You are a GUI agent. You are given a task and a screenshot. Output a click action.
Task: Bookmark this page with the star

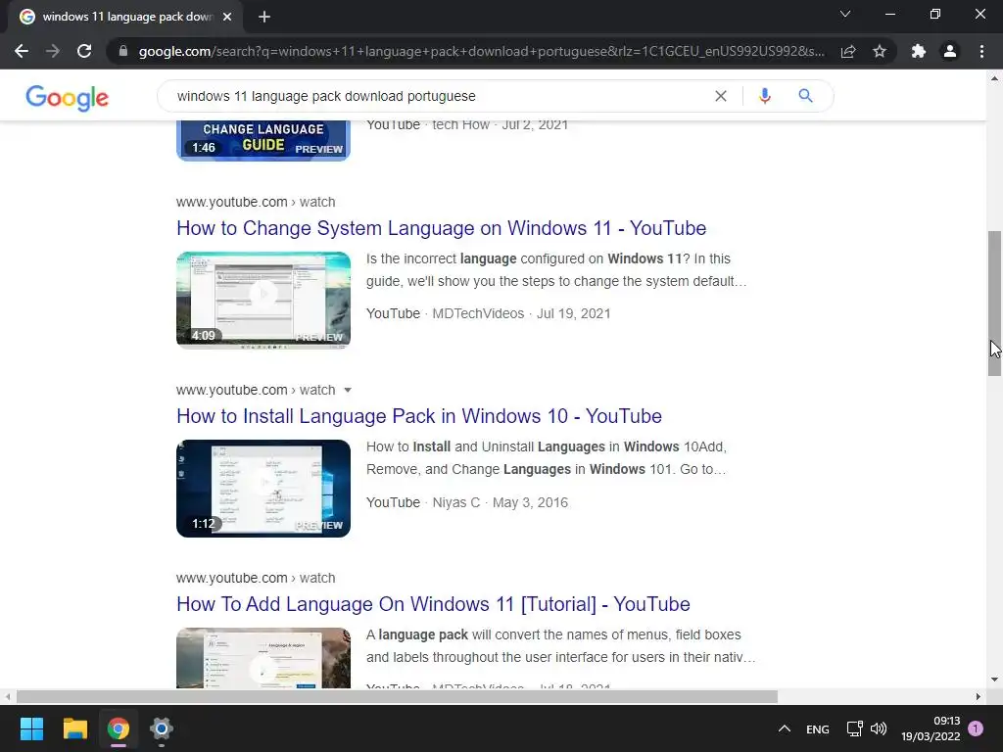click(880, 51)
